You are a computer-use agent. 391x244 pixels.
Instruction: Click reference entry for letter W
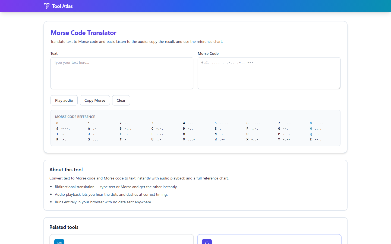tap(220, 139)
